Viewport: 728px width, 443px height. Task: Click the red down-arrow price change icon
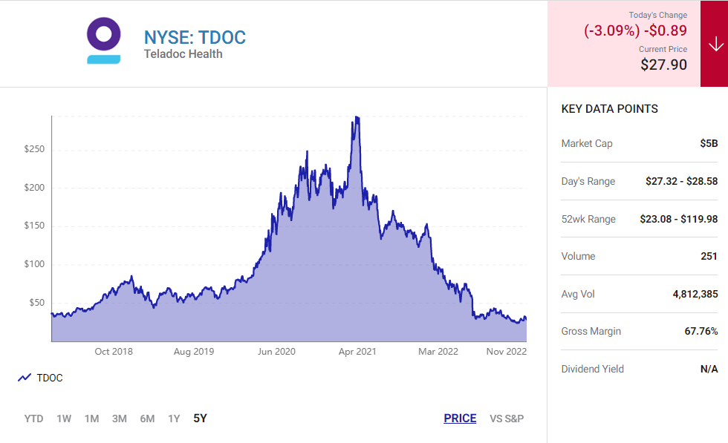(x=715, y=44)
